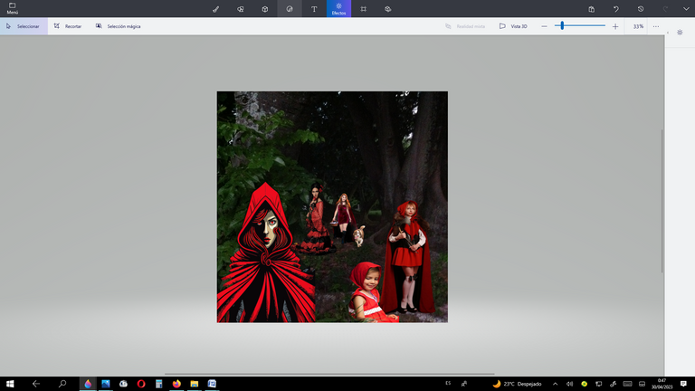Viewport: 695px width, 391px height.
Task: Open Paint 3D taskbar icon
Action: pyautogui.click(x=88, y=384)
